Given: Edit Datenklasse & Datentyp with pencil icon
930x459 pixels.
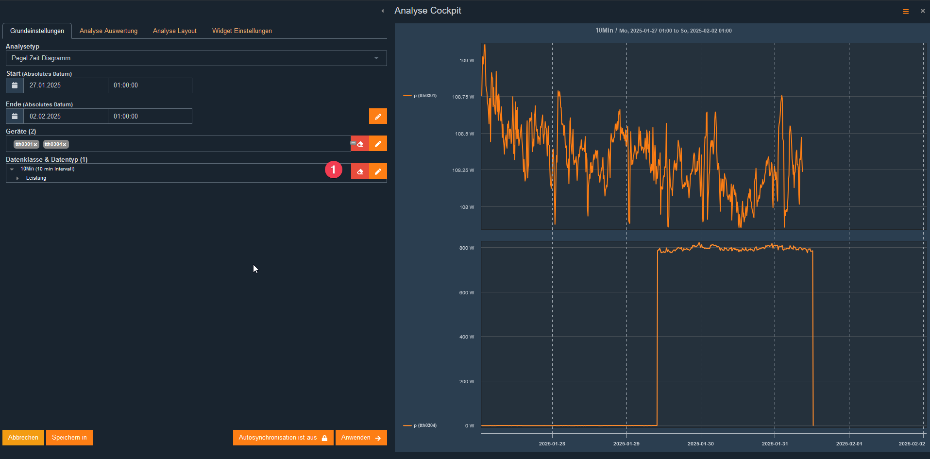Looking at the screenshot, I should point(378,171).
